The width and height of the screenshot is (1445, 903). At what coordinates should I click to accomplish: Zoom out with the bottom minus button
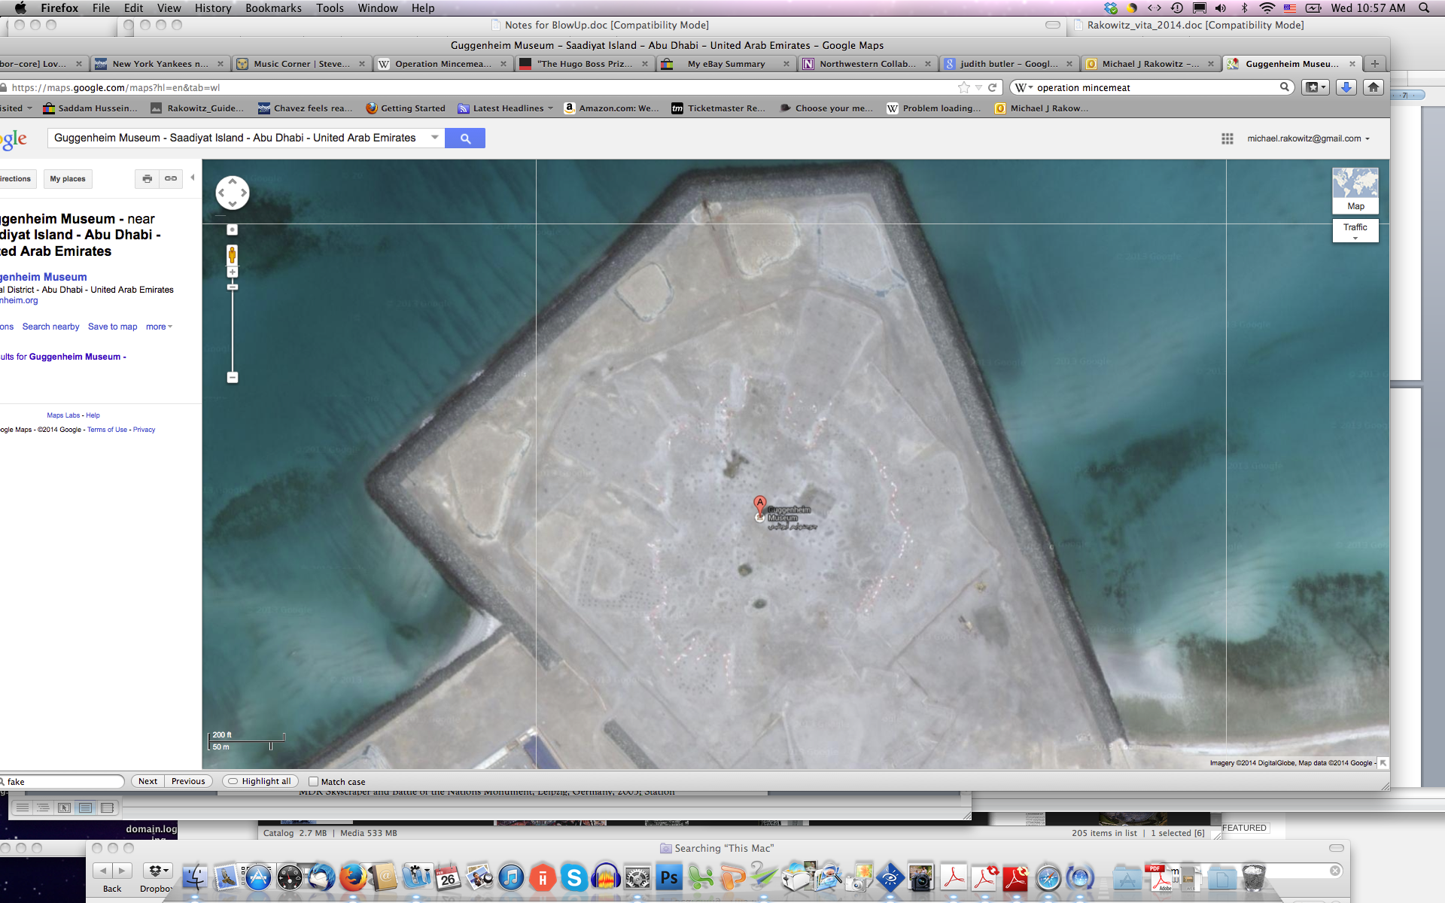pyautogui.click(x=232, y=377)
